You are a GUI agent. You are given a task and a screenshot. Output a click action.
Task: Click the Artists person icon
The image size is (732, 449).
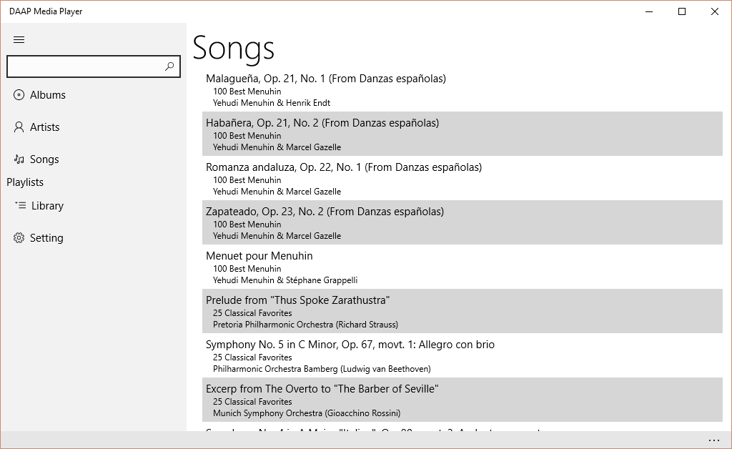click(x=19, y=127)
